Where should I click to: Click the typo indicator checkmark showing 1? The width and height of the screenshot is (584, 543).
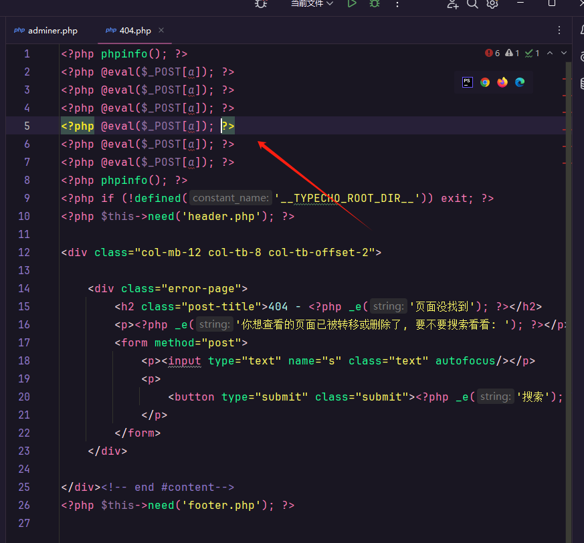click(532, 53)
